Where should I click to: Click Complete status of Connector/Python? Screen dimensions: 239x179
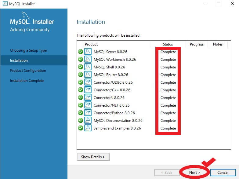(x=168, y=113)
